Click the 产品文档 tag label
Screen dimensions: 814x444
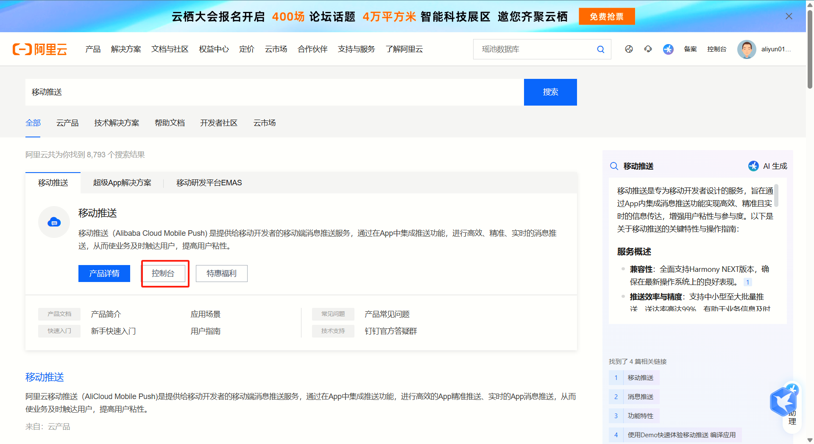point(59,314)
